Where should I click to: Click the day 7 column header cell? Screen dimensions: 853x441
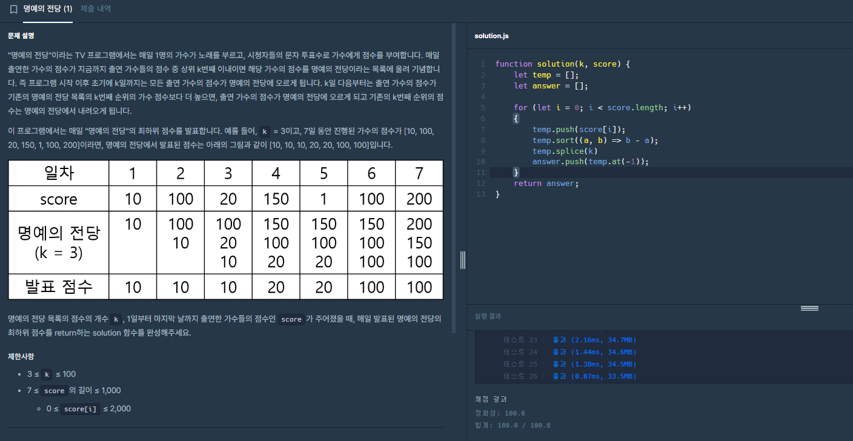pos(419,173)
